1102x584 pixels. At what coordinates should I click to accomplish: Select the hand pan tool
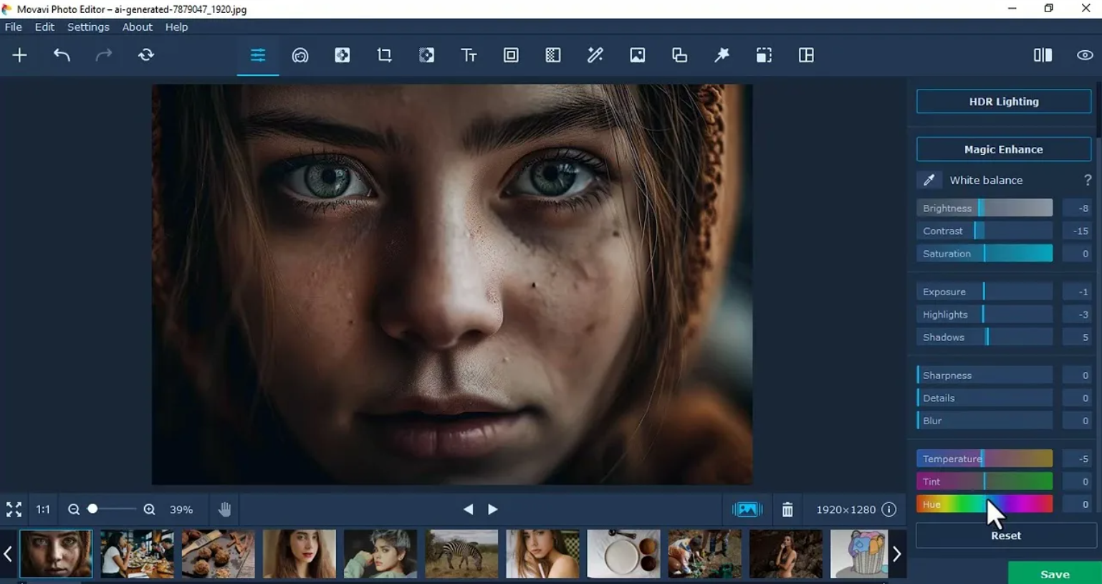225,509
